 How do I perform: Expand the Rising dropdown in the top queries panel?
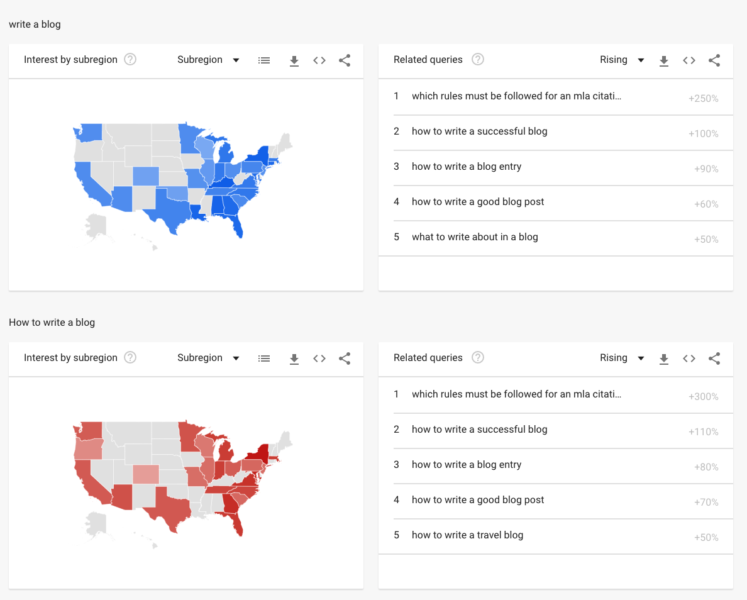(622, 60)
